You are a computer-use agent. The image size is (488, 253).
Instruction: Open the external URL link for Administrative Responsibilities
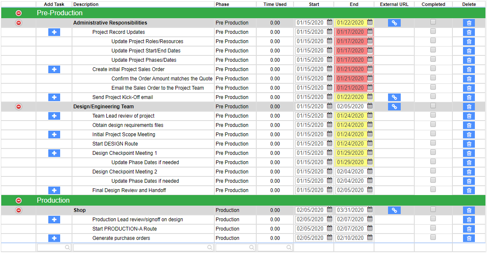394,23
